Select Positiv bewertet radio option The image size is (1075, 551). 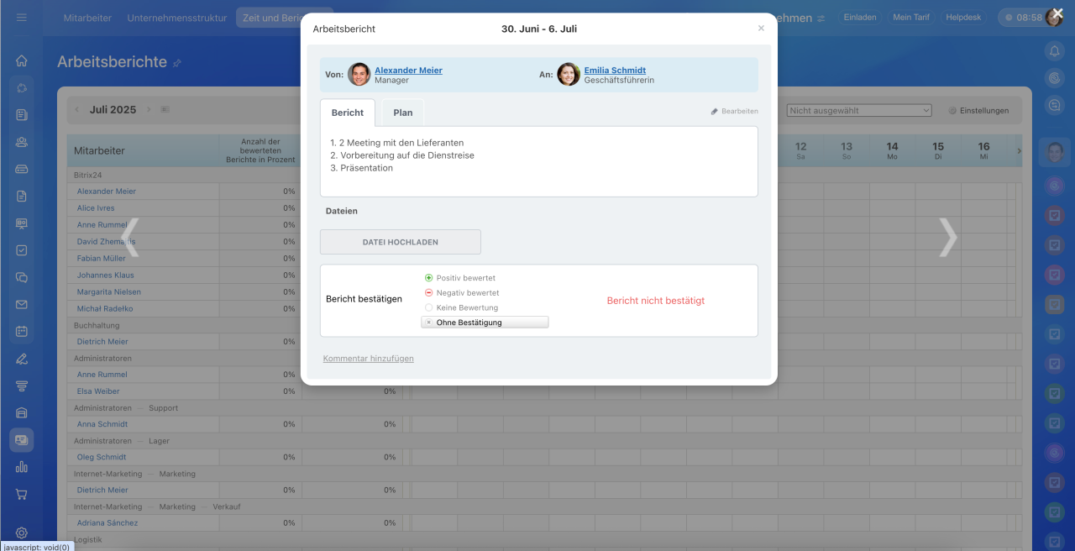(428, 277)
